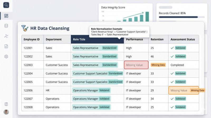Click Operations department in row 122007
211x118 pixels.
coord(52,99)
